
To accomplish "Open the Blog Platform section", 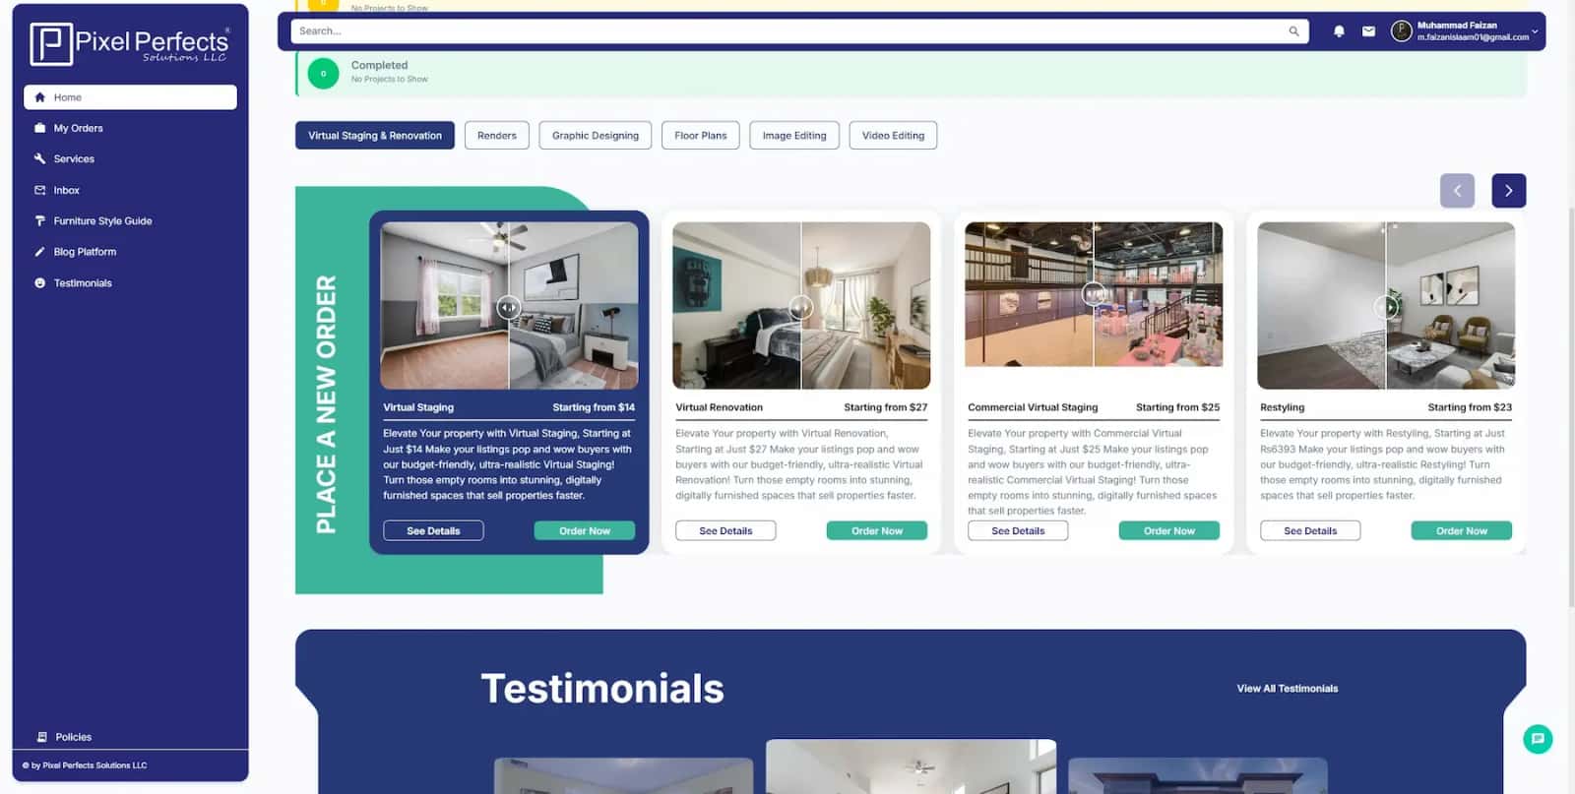I will [x=85, y=252].
